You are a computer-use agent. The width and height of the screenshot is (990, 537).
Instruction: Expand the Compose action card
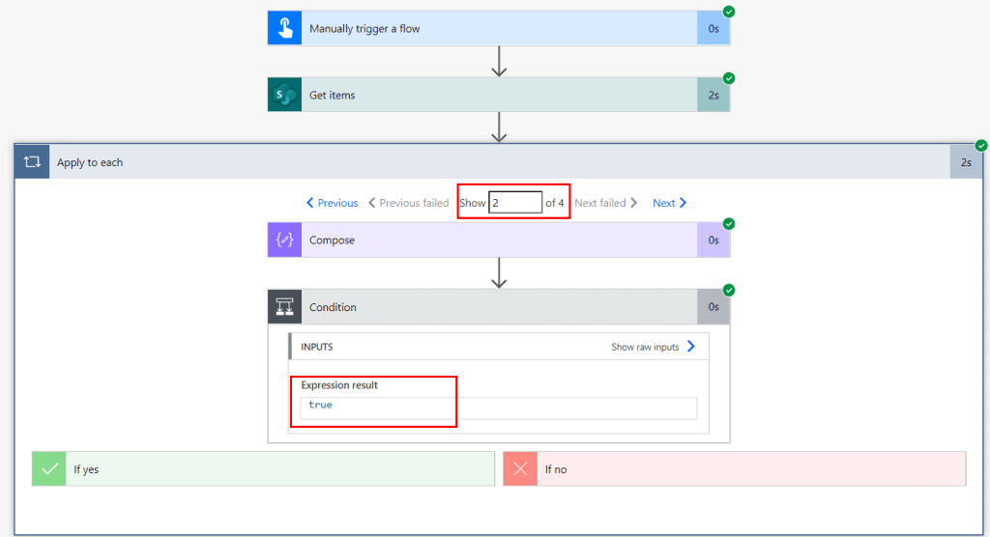pos(499,240)
